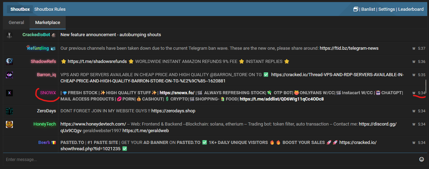Screen dimensions: 429x169
Task: Open the emoji picker smiley icon
Action: click(422, 159)
